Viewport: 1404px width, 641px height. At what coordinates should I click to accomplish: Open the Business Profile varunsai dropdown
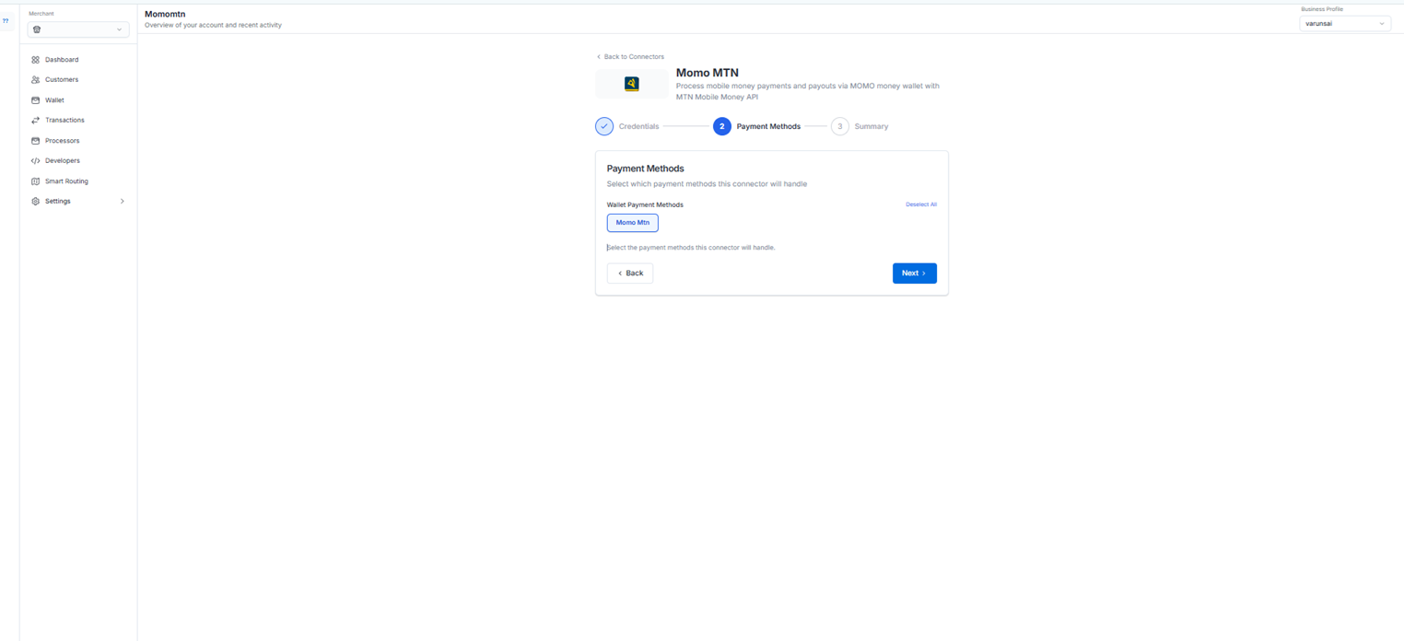(x=1344, y=24)
